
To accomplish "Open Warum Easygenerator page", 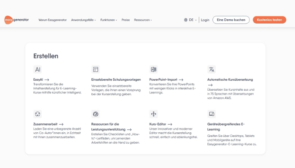I will (53, 20).
